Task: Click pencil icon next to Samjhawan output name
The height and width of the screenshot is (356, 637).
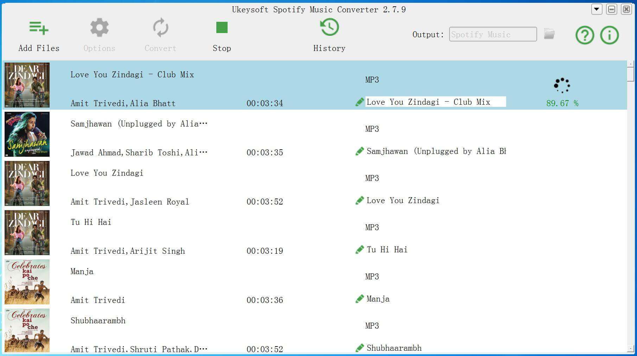Action: [359, 151]
